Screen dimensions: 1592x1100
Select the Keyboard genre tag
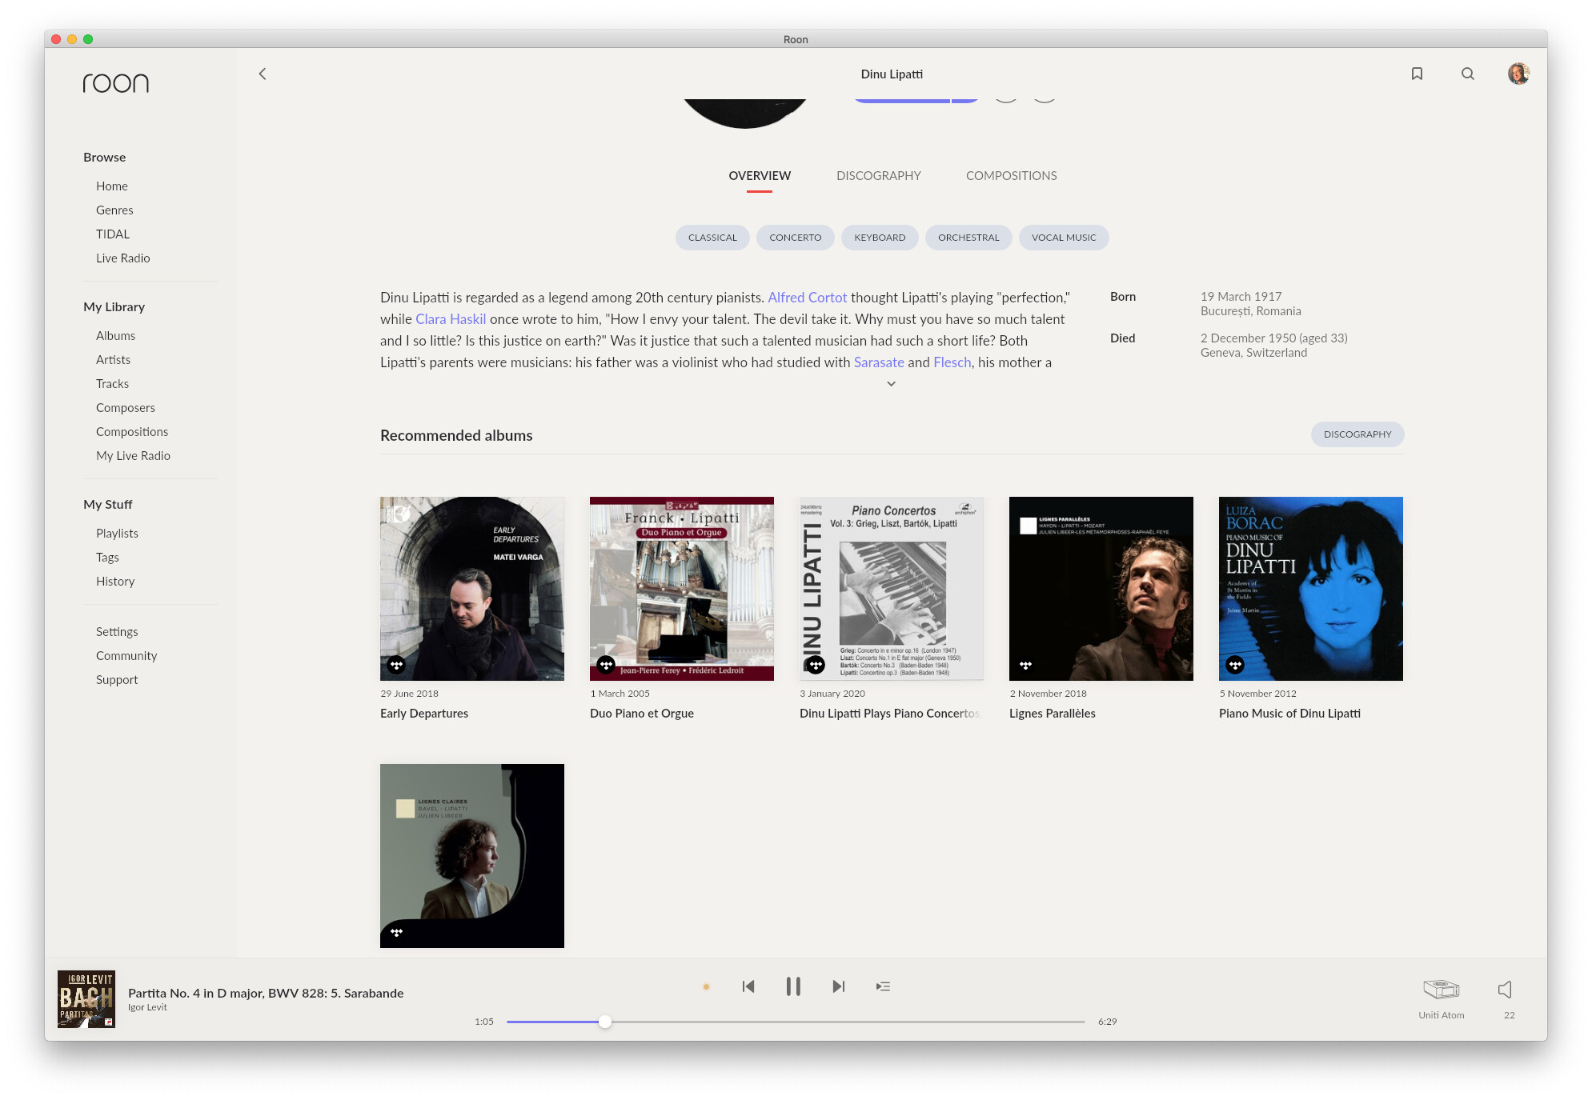pos(880,238)
